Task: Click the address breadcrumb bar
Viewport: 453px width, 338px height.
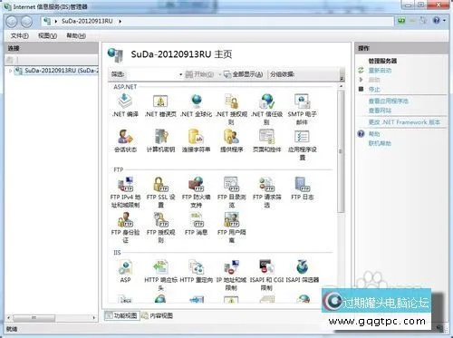Action: click(x=217, y=21)
